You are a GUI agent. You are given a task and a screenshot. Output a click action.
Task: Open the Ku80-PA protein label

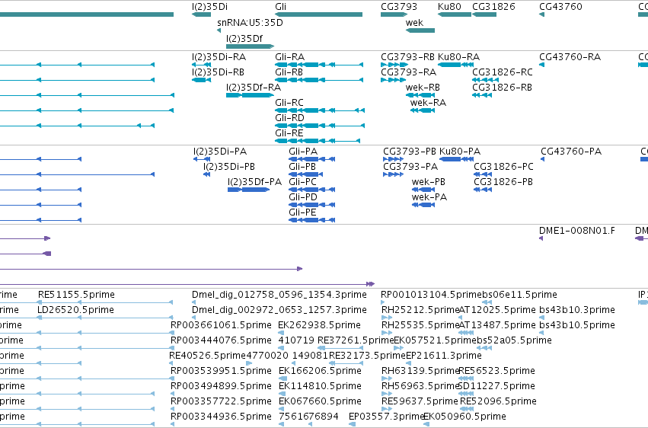point(460,152)
